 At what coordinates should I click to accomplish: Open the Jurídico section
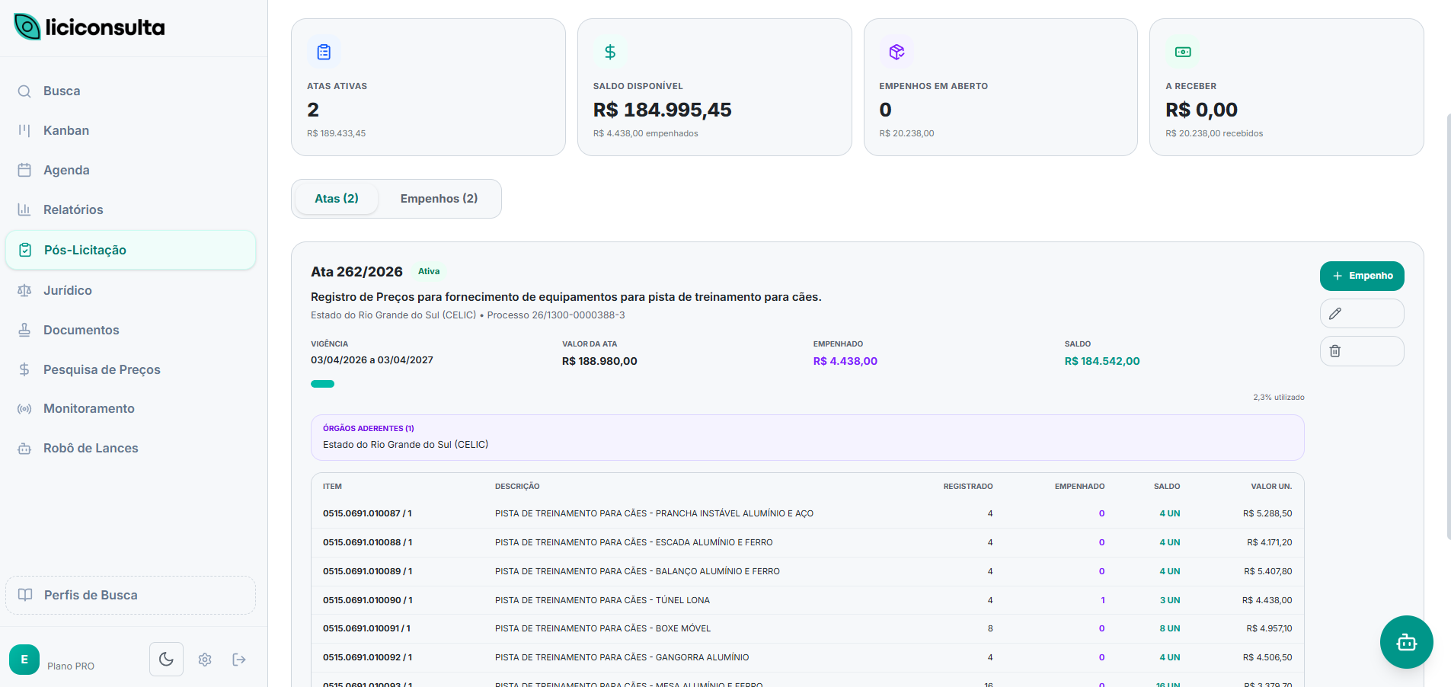click(131, 290)
